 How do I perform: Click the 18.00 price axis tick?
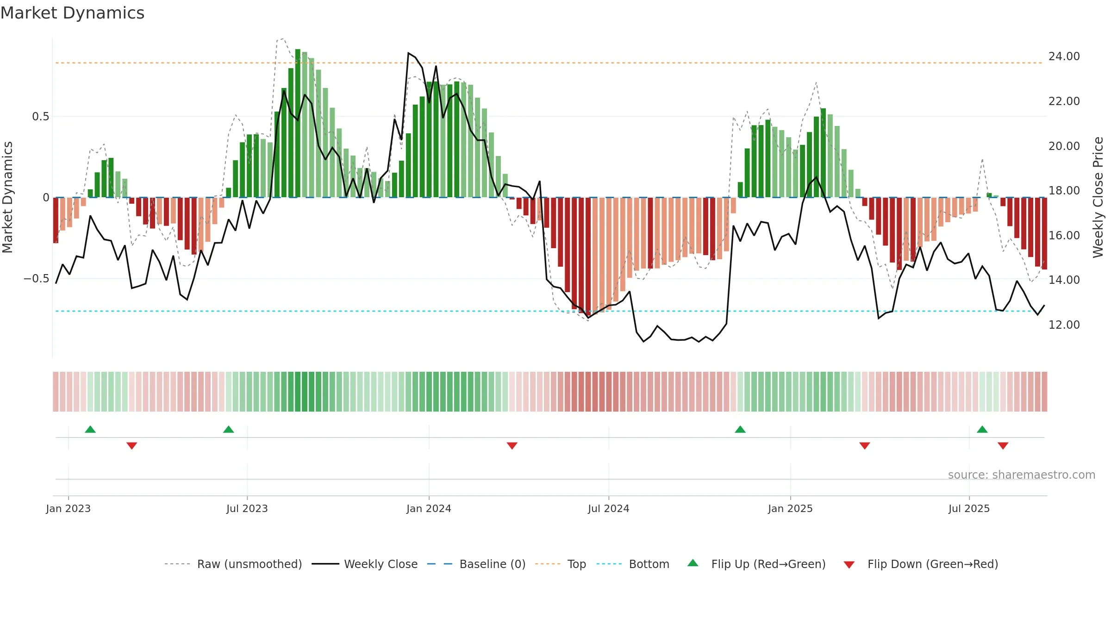click(1064, 191)
